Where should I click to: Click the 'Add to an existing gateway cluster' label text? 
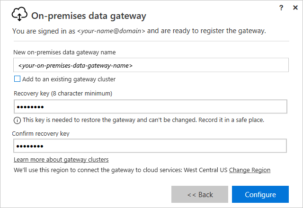pyautogui.click(x=69, y=79)
